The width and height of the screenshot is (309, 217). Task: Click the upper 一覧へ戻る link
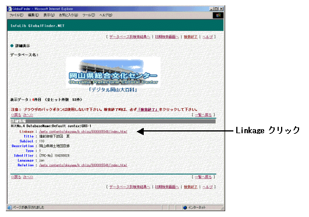(x=203, y=115)
